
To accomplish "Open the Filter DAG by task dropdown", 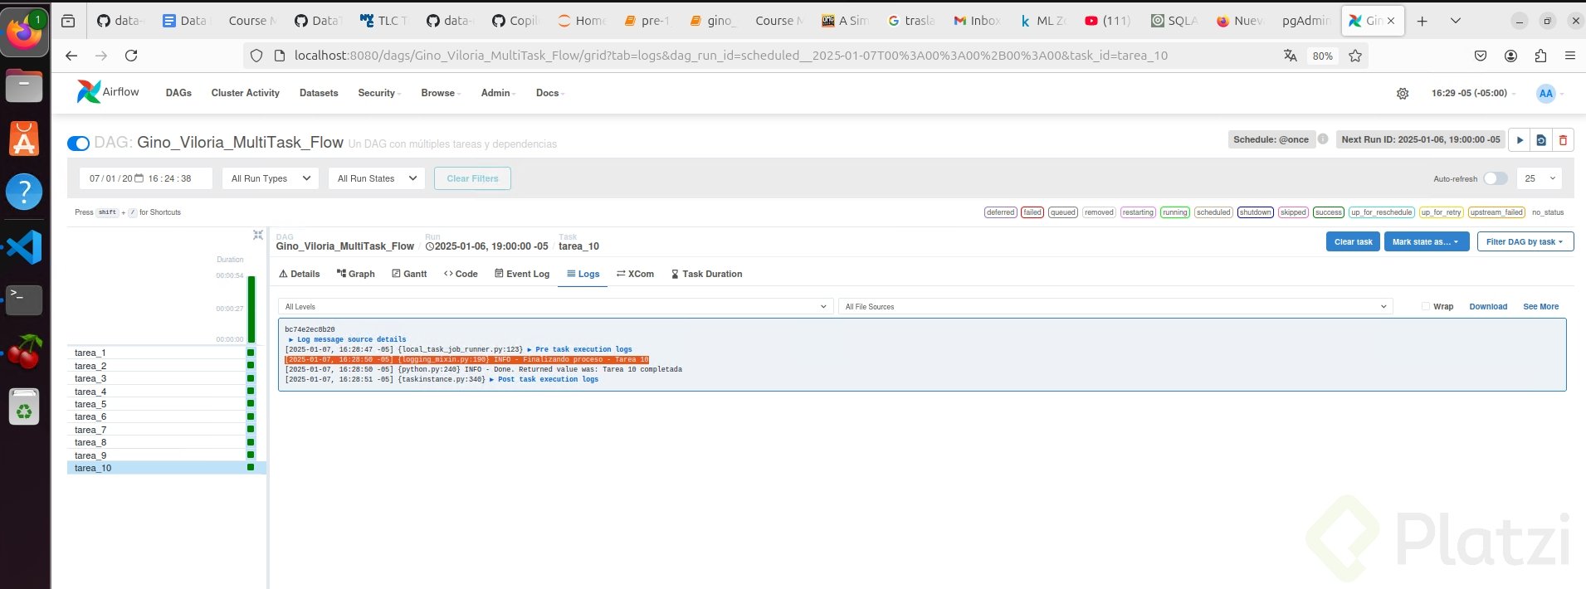I will click(x=1524, y=241).
